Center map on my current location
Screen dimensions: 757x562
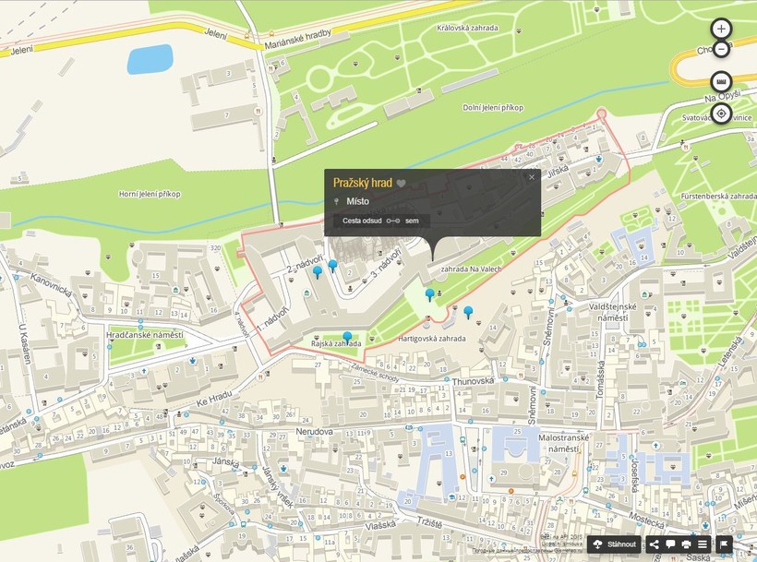(721, 114)
